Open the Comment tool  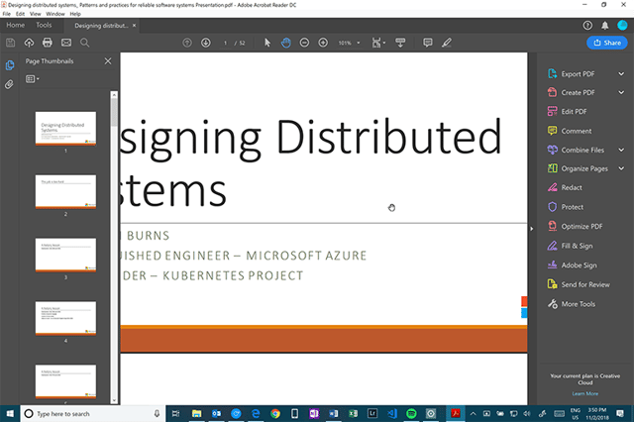[x=570, y=131]
